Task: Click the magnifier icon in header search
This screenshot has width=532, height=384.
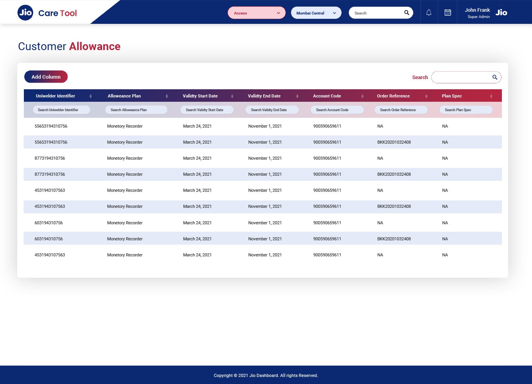Action: [406, 13]
